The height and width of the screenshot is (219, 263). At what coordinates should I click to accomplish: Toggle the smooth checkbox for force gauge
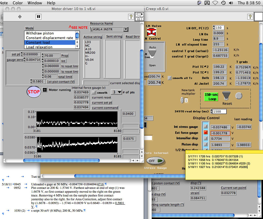93,93
